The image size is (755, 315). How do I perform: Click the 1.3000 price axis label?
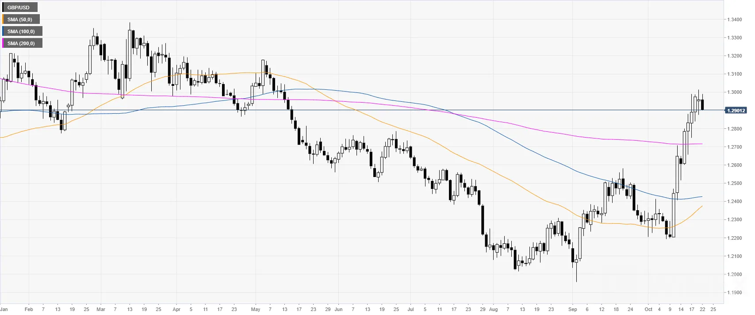(735, 92)
